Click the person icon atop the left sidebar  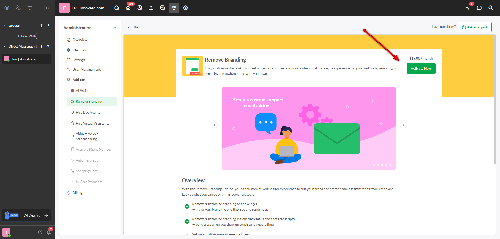click(18, 8)
